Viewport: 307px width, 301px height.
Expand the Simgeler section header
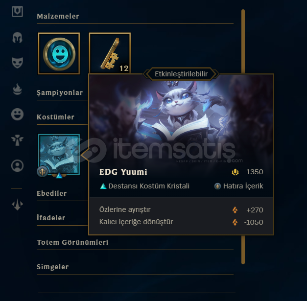(x=53, y=267)
